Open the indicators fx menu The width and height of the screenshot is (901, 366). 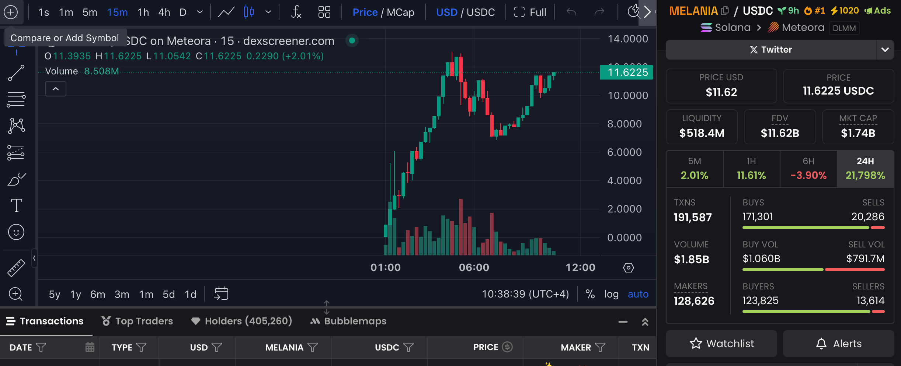click(x=296, y=12)
